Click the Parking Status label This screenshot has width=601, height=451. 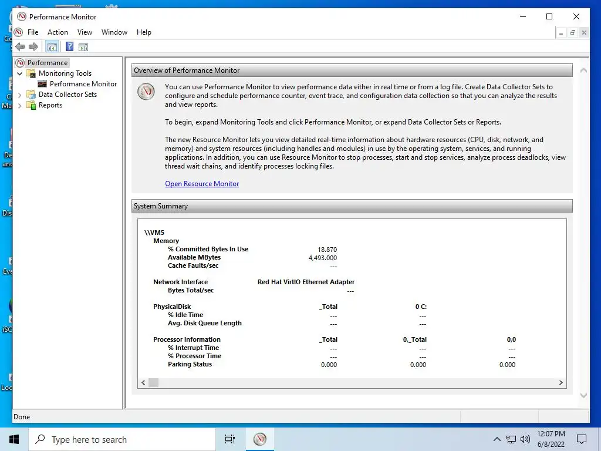[190, 364]
